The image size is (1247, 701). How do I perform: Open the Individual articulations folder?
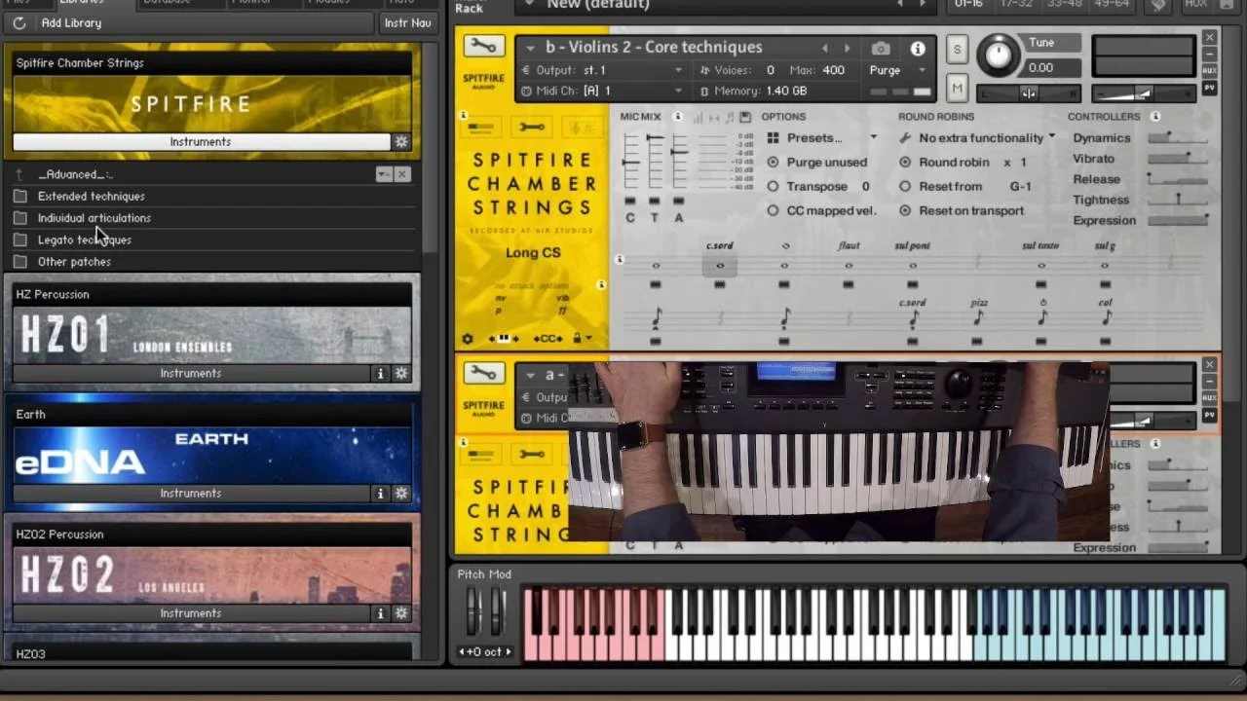point(94,218)
